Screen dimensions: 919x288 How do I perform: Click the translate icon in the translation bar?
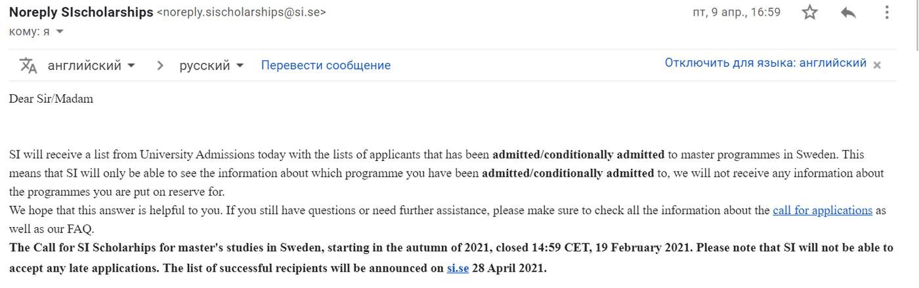(28, 65)
